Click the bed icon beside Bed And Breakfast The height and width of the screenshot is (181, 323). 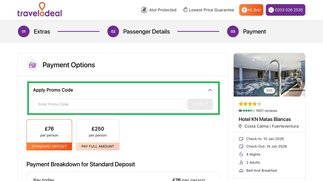(x=241, y=170)
